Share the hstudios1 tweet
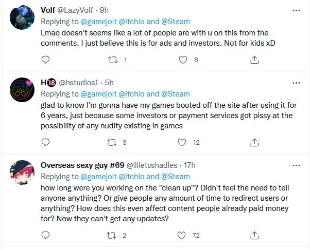The image size is (310, 250). [x=254, y=143]
